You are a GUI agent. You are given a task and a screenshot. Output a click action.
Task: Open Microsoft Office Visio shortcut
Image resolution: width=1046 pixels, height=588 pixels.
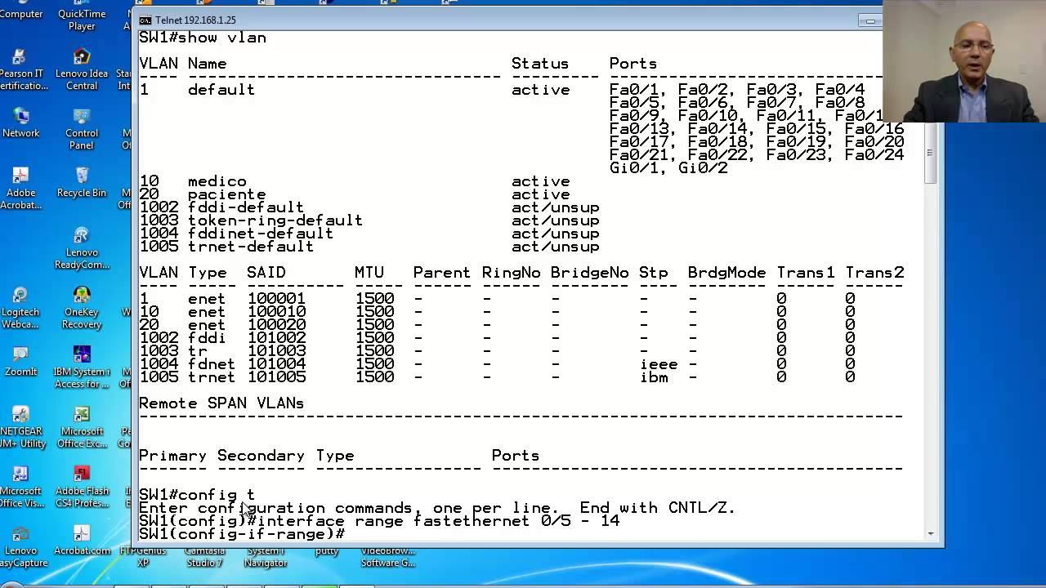(x=21, y=486)
